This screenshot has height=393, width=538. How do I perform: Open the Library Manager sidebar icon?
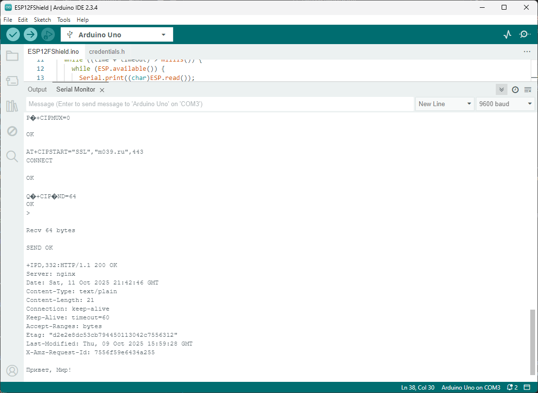[12, 106]
